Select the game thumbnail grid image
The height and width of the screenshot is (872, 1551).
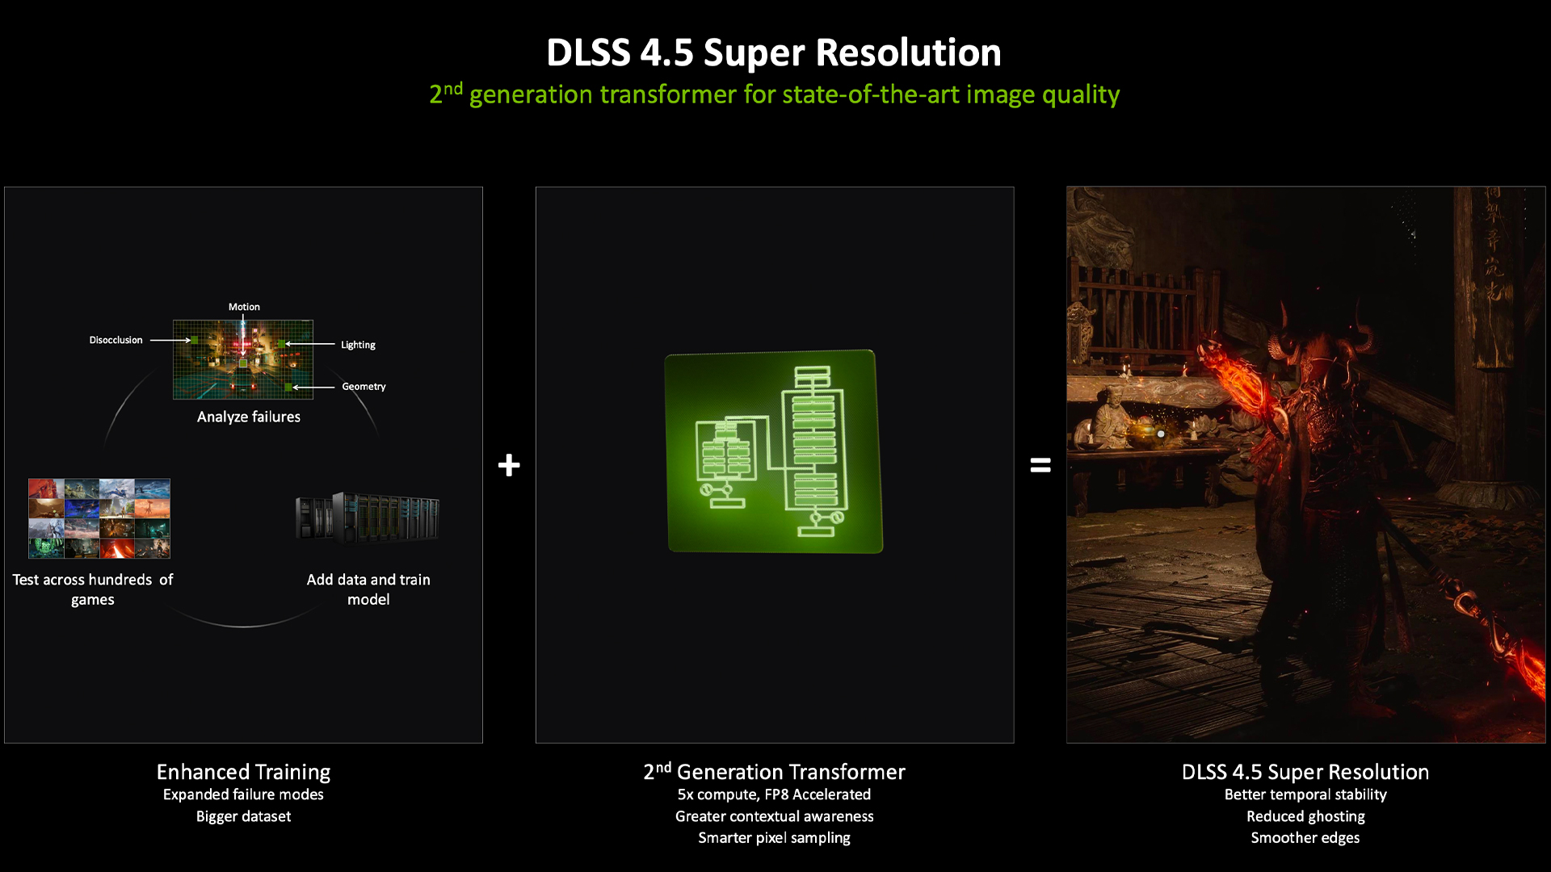pyautogui.click(x=98, y=518)
